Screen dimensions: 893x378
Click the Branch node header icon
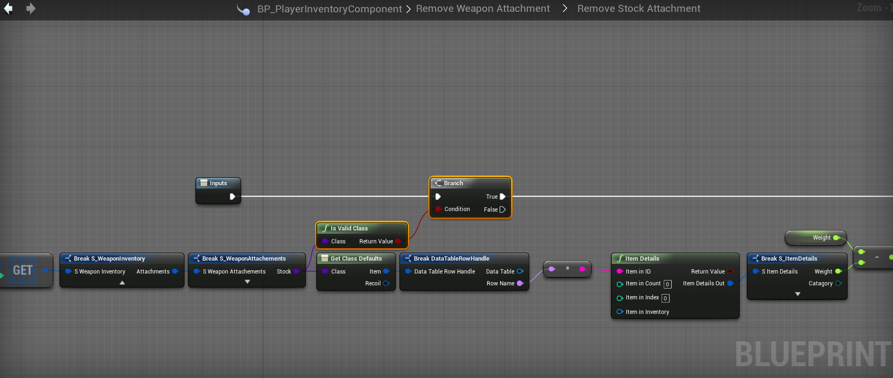click(438, 183)
